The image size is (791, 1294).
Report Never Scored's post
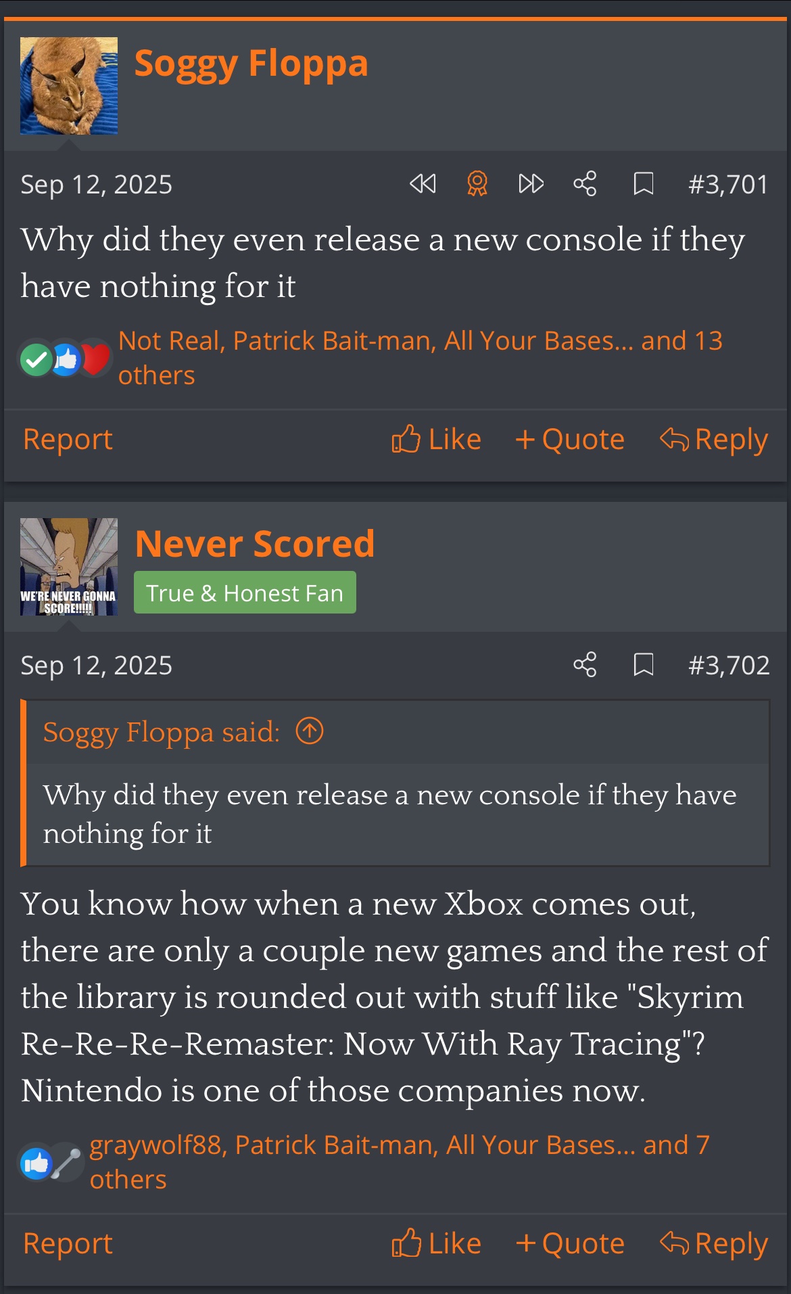68,1244
